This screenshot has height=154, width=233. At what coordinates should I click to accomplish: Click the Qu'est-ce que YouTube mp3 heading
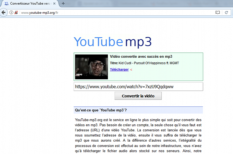click(x=101, y=110)
